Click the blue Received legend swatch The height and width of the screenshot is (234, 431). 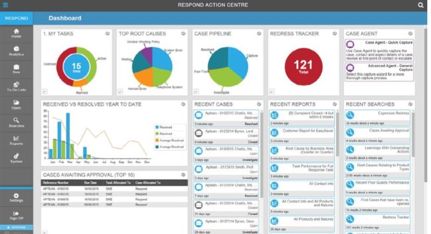[x=157, y=128]
